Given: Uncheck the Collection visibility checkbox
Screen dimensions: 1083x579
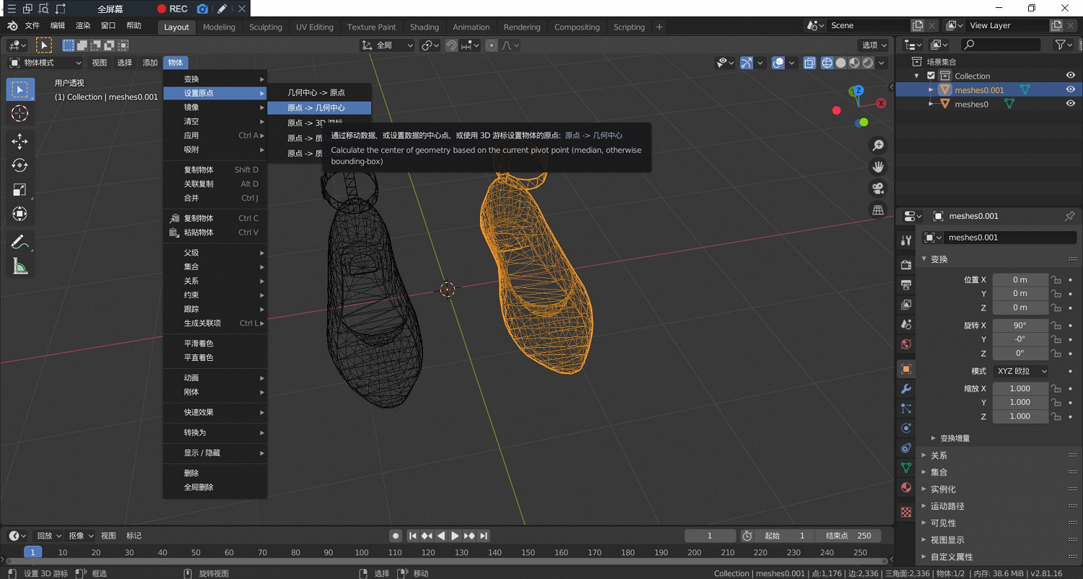Looking at the screenshot, I should tap(931, 76).
